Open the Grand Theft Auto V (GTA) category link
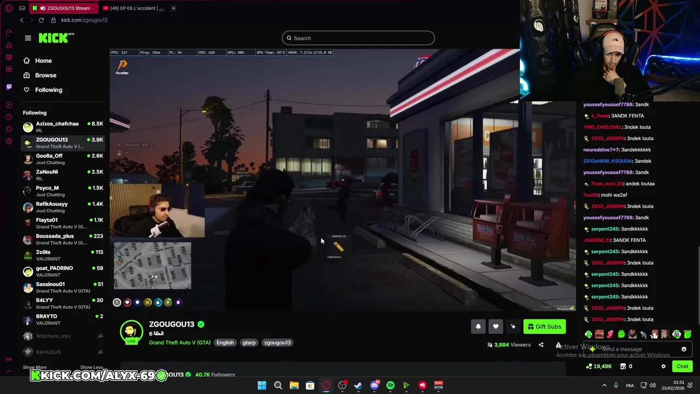The image size is (700, 394). click(x=179, y=343)
